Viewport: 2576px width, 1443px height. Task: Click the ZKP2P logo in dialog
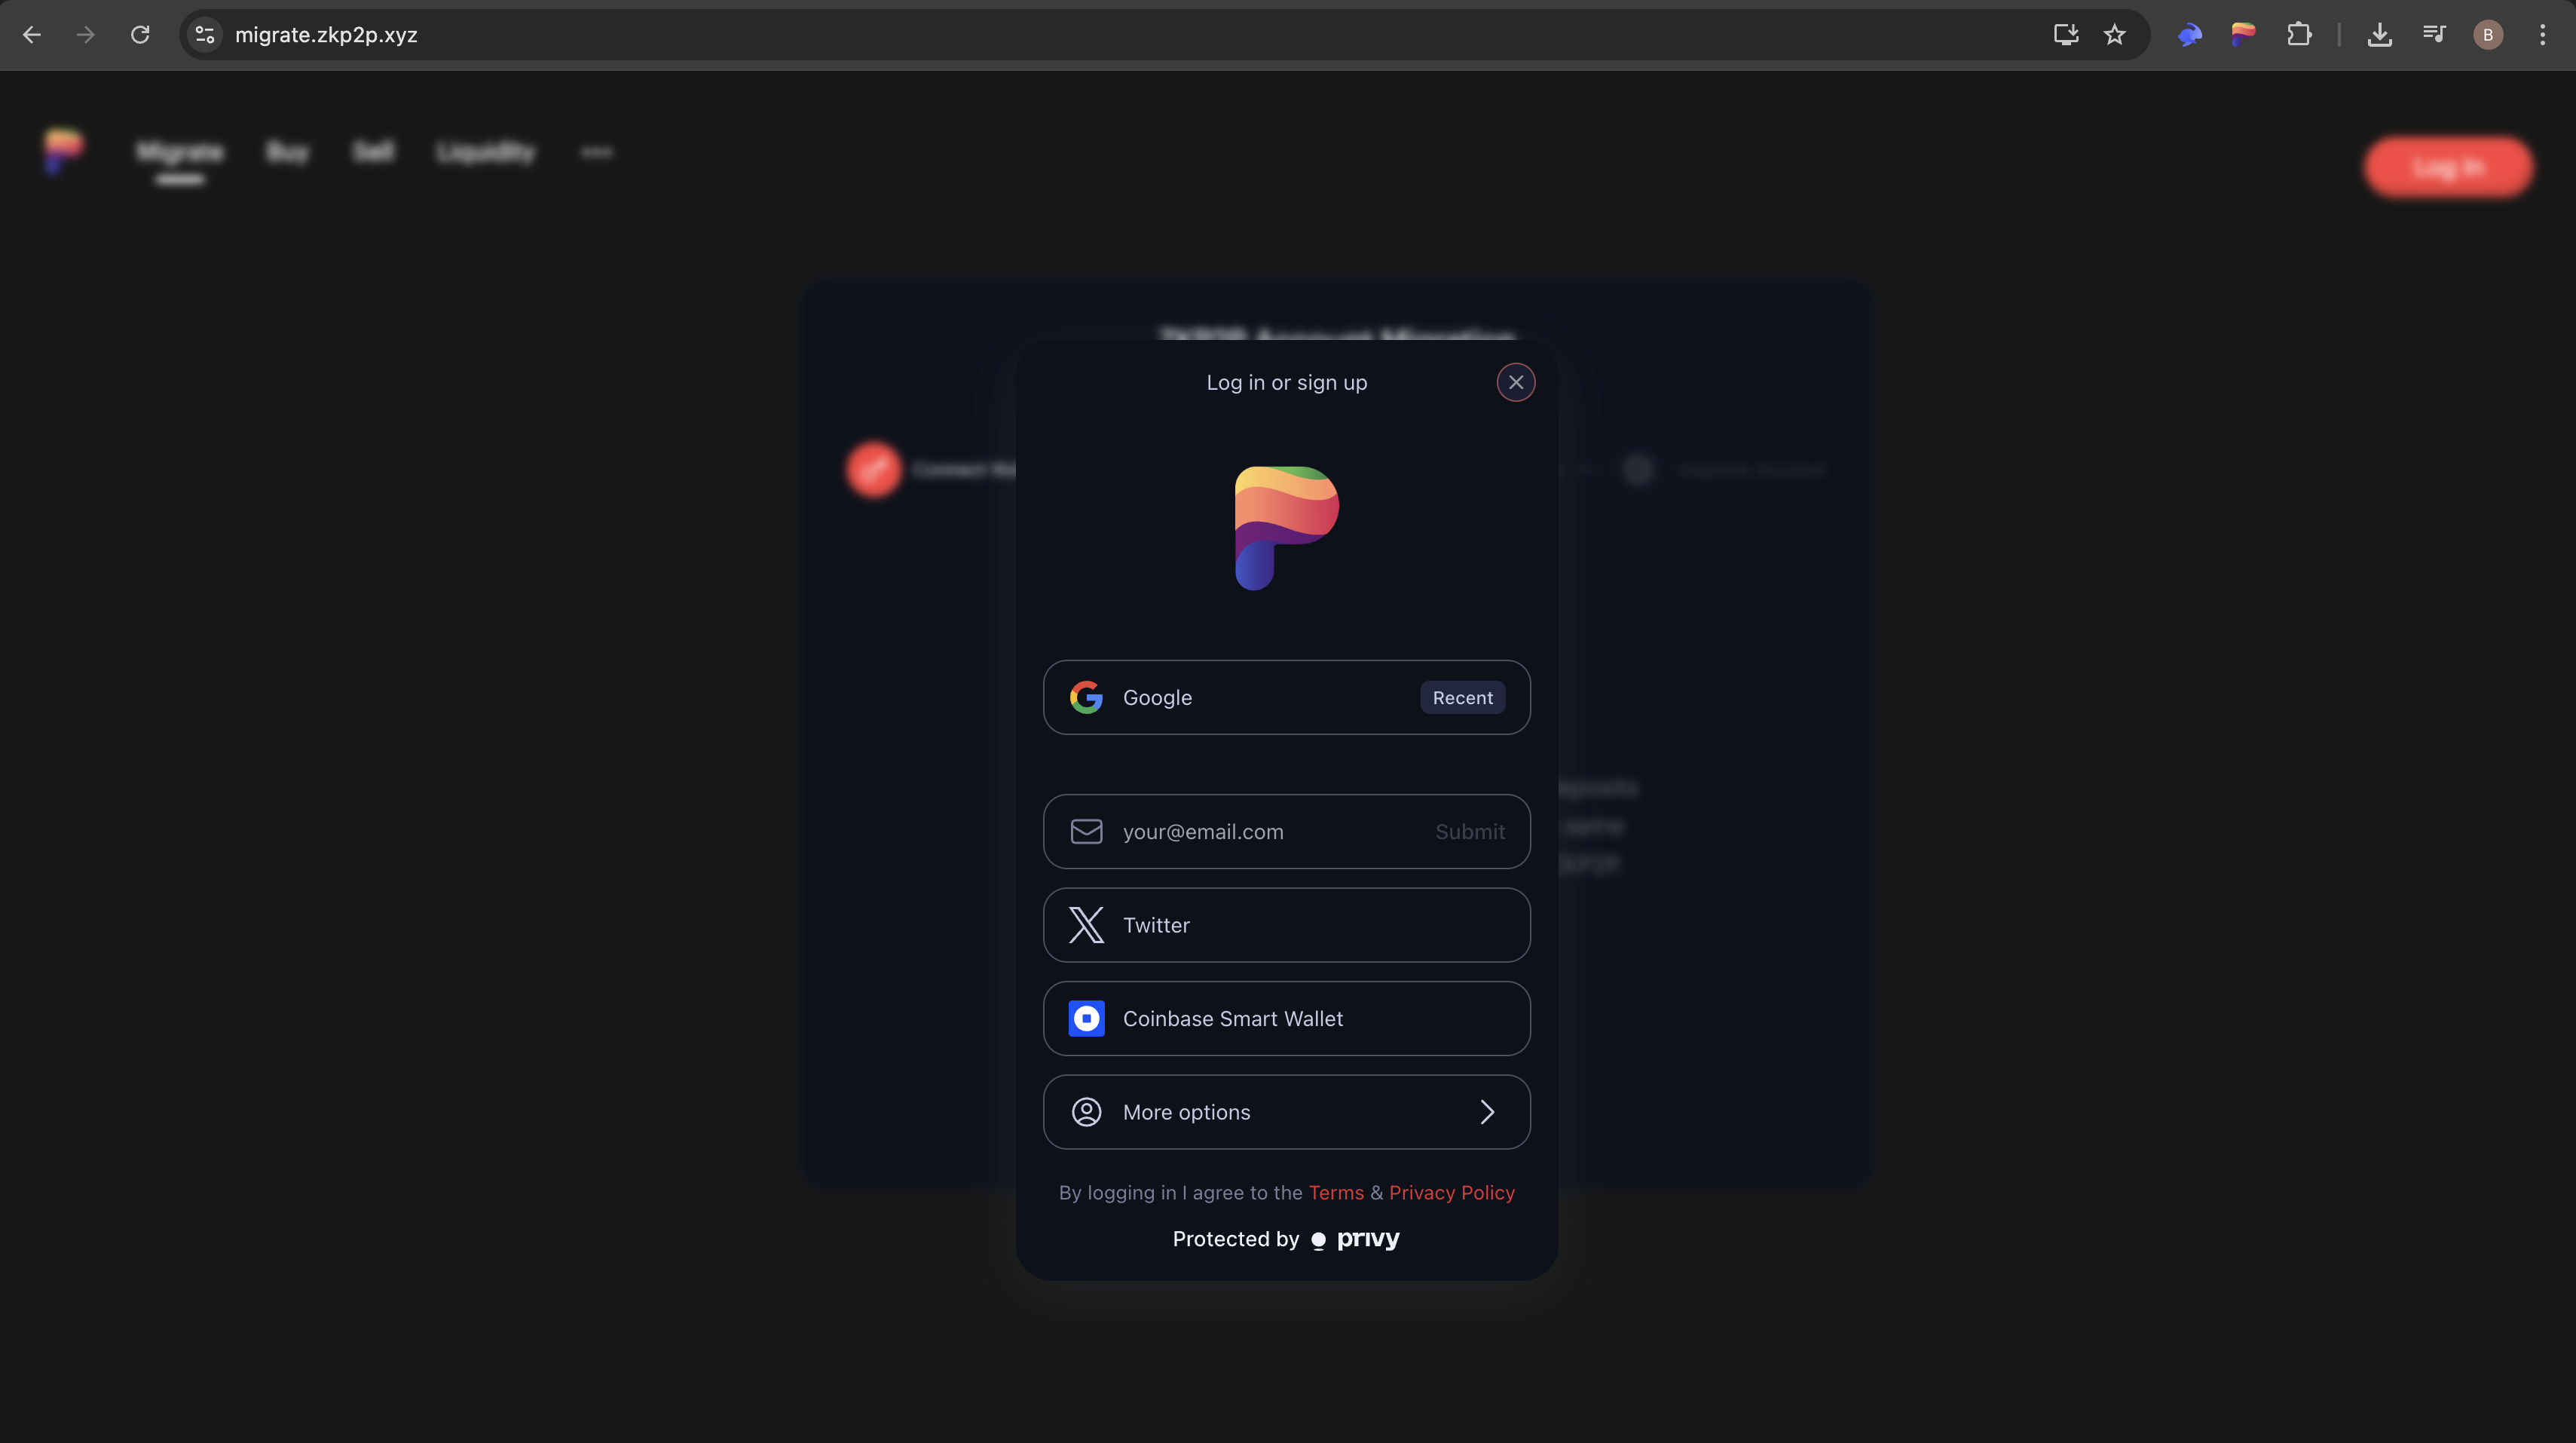click(1286, 528)
